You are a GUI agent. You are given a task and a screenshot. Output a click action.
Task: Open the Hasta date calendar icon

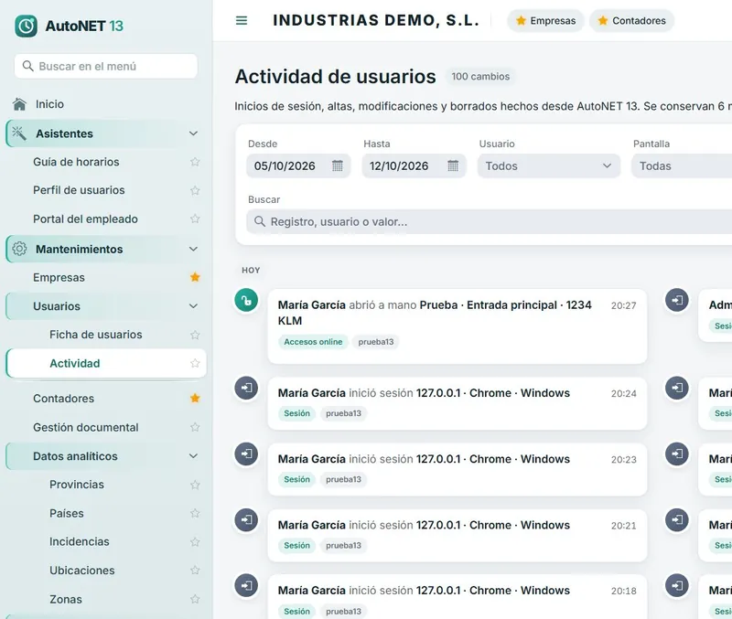coord(453,165)
